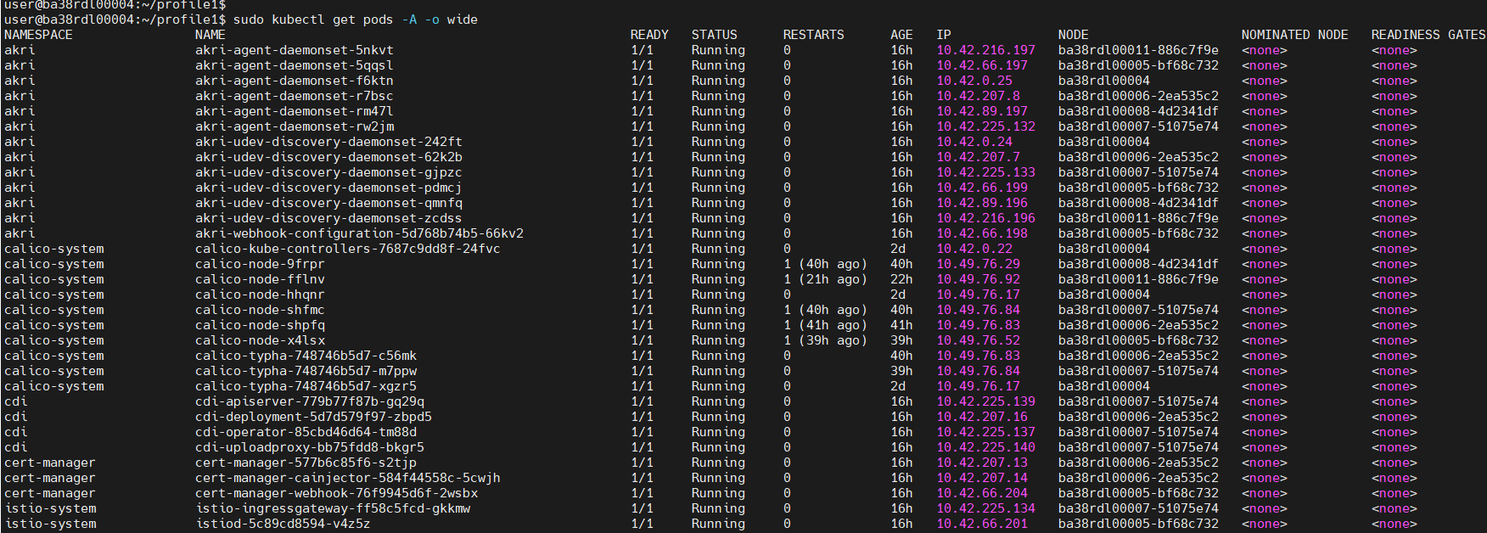1487x533 pixels.
Task: Click pod calico-kube-controllers-7687c9dd8f-24fvc
Action: coord(348,249)
